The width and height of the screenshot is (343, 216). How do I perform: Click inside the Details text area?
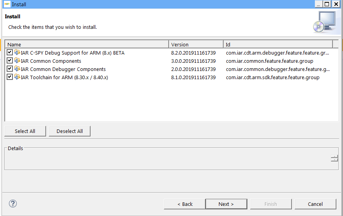pyautogui.click(x=167, y=159)
